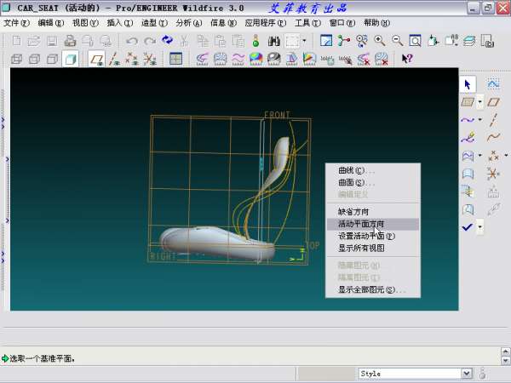
Task: Toggle coordinate systems display
Action: pyautogui.click(x=150, y=59)
